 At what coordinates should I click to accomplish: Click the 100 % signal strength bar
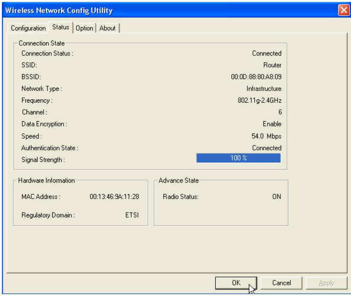[x=239, y=158]
